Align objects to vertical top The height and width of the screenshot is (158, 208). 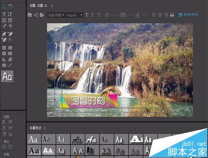click(x=10, y=122)
